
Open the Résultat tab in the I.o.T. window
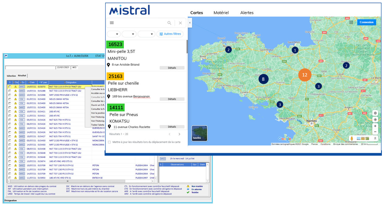coord(22,75)
